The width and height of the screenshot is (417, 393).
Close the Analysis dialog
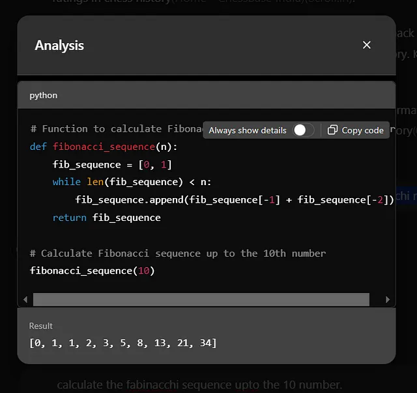click(x=367, y=45)
